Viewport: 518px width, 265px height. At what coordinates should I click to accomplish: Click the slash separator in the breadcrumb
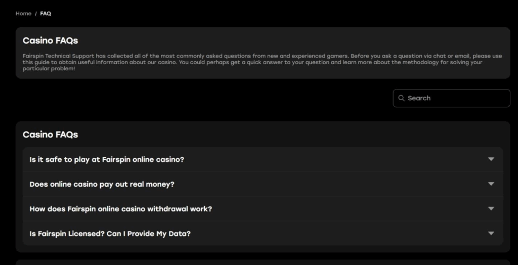(x=36, y=14)
